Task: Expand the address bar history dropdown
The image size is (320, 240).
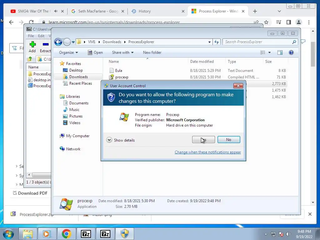Action: 209,42
